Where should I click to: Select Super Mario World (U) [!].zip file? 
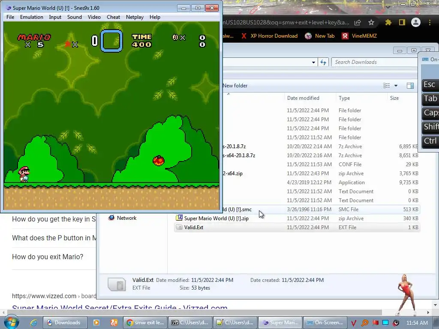297,218
